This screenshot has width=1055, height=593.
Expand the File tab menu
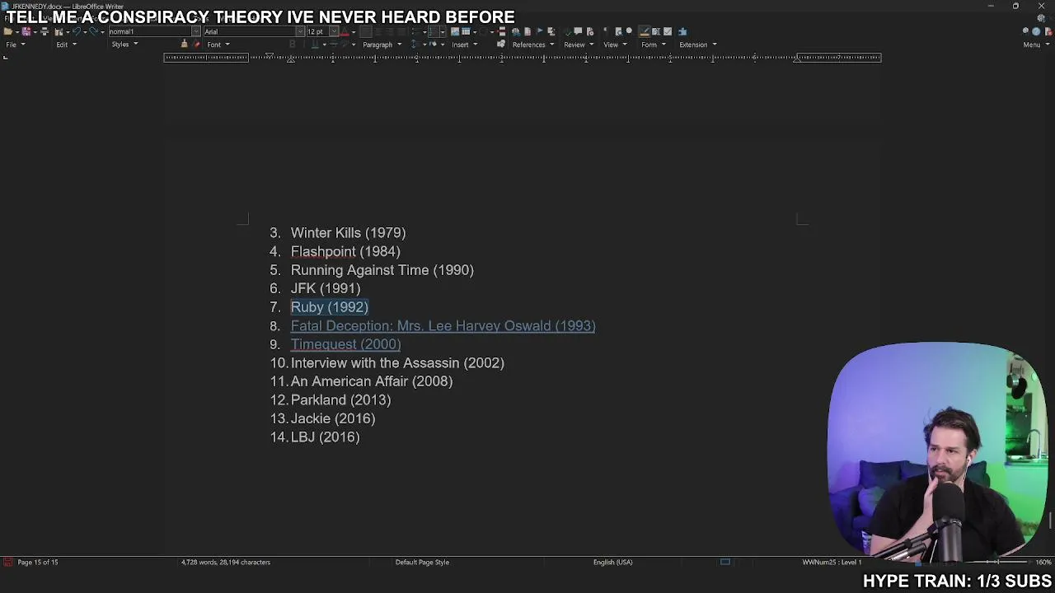pos(16,44)
